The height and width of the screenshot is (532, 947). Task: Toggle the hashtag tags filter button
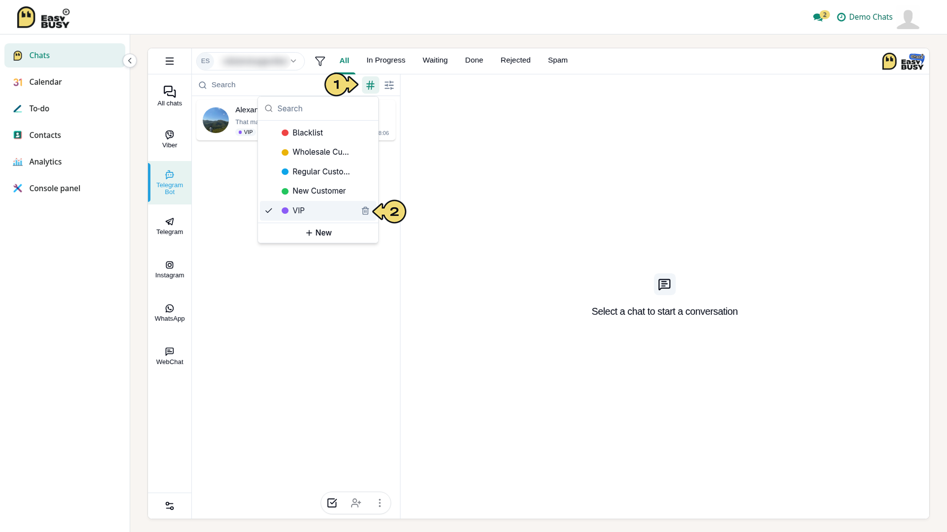point(370,85)
